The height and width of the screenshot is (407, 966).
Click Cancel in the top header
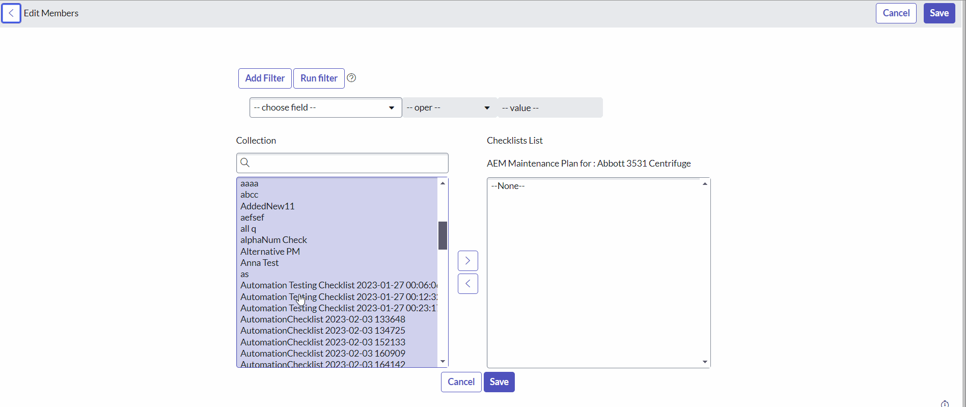[896, 13]
